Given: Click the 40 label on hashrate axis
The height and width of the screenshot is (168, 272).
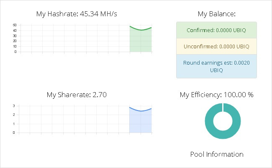Looking at the screenshot, I should coord(15,30).
